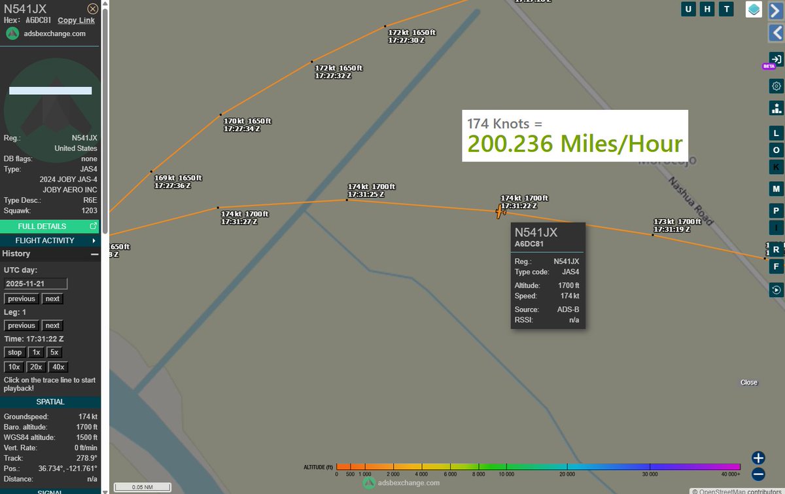Click the adsbexchange logo icon in sidebar
785x494 pixels.
point(12,34)
